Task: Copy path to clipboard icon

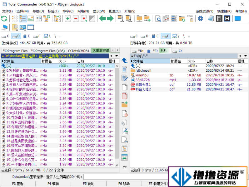Action: pos(190,18)
